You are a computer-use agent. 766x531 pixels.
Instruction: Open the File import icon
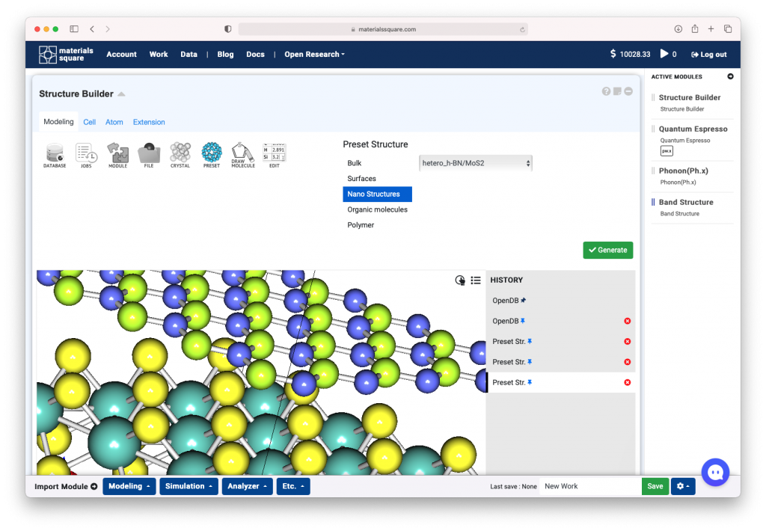(x=149, y=155)
